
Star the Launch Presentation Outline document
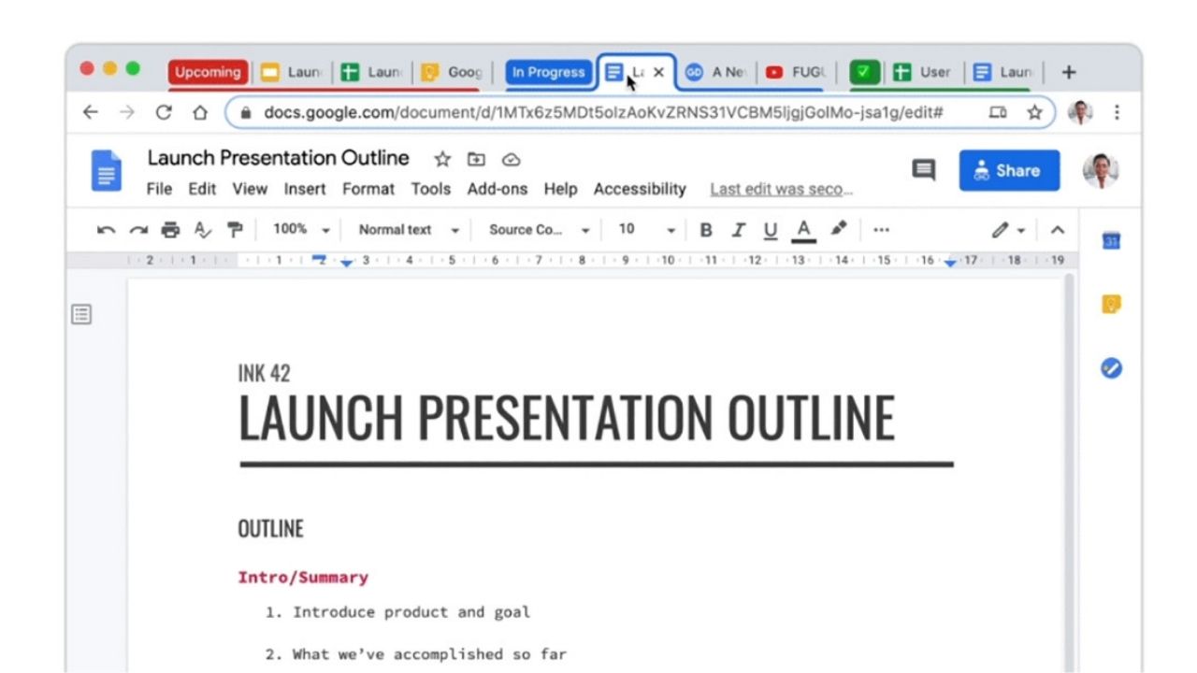click(x=441, y=159)
